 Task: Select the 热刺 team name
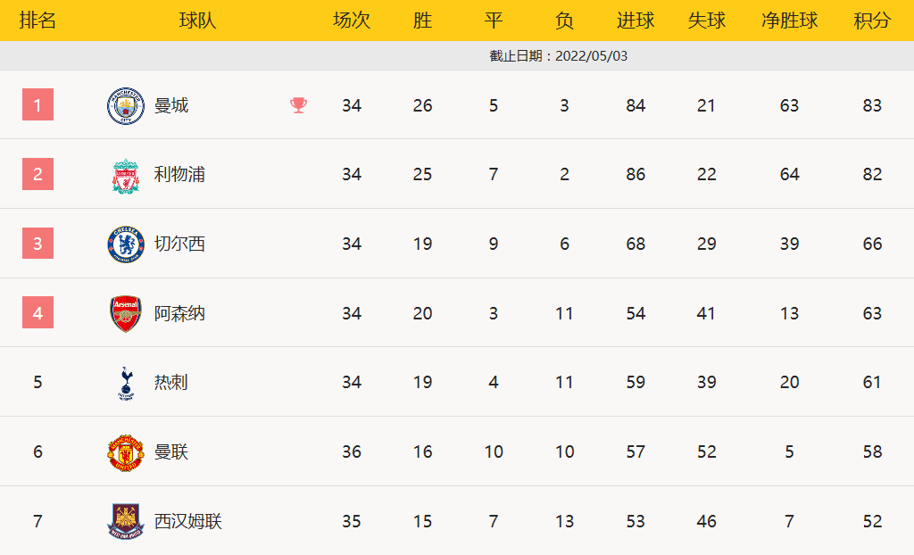(171, 383)
